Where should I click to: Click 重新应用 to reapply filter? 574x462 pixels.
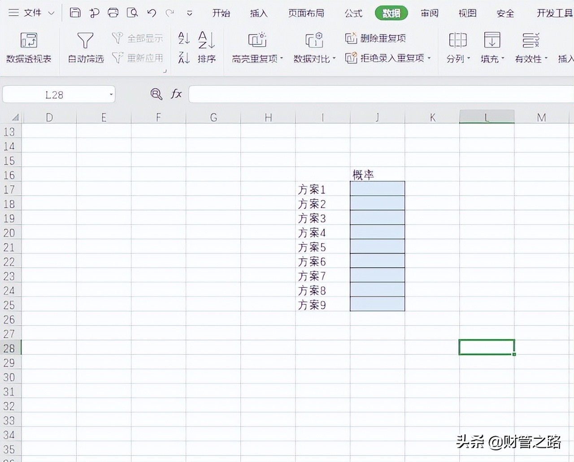click(138, 58)
